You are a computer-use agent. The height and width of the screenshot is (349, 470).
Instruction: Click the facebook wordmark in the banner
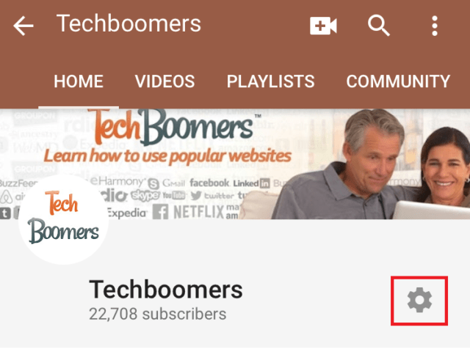click(209, 183)
